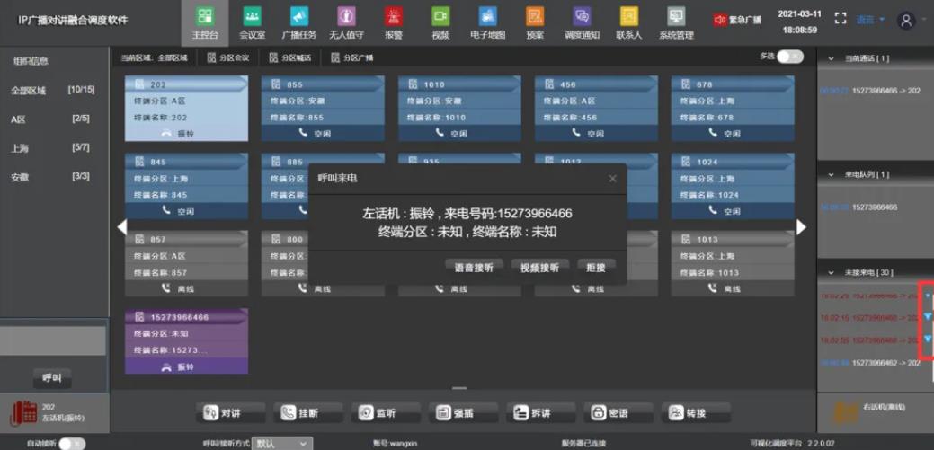Select offline terminal card 1013

click(733, 264)
